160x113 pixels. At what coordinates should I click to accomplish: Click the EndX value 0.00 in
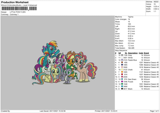point(130,36)
